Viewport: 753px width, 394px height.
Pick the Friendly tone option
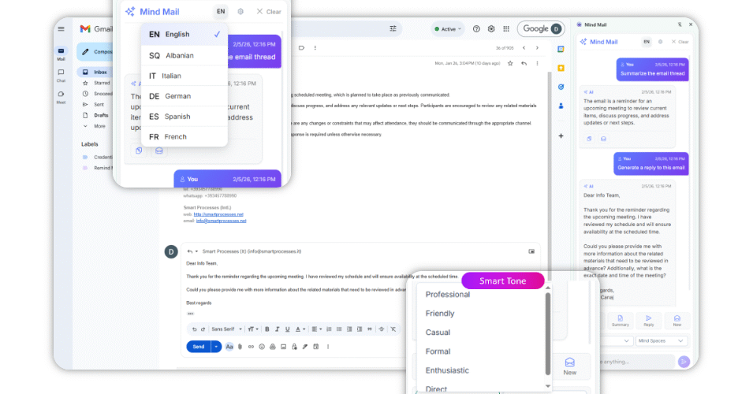click(x=440, y=314)
